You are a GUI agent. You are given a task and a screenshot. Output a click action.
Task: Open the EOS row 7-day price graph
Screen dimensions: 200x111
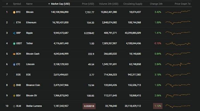tap(178, 75)
